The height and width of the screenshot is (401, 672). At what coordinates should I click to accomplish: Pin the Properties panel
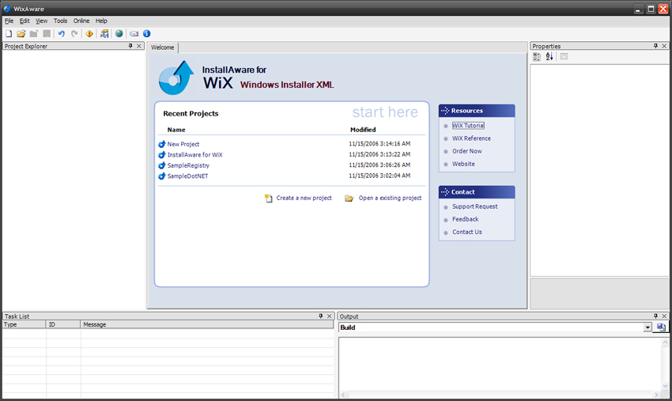tap(655, 46)
